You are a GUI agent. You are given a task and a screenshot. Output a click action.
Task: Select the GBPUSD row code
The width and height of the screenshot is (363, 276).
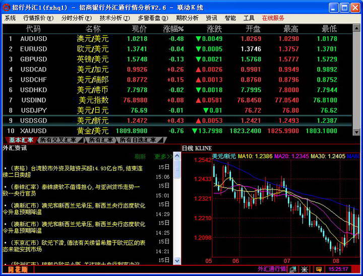[34, 59]
